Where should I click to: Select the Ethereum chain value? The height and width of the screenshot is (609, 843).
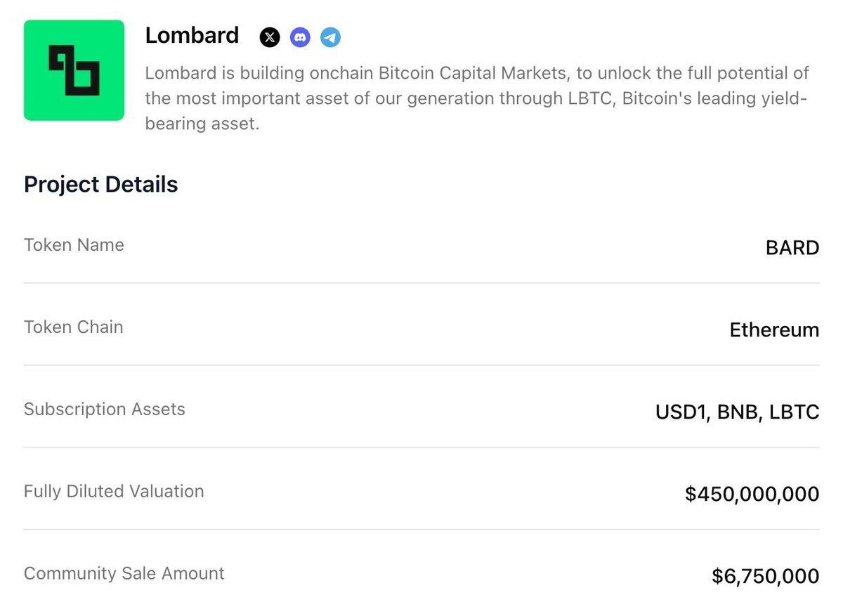774,330
